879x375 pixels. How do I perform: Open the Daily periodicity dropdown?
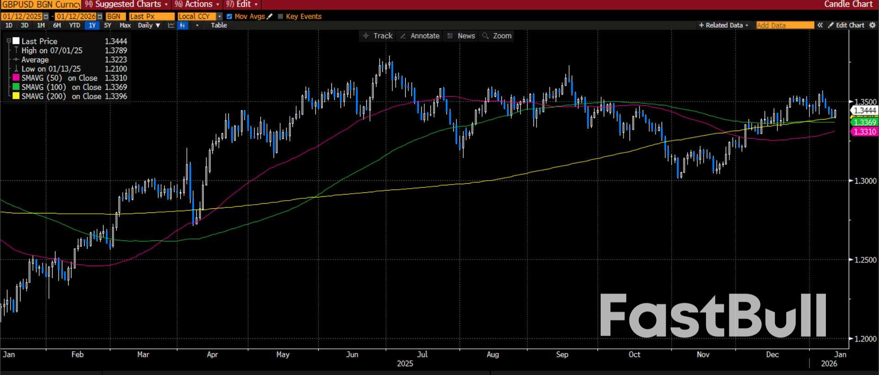pyautogui.click(x=149, y=25)
